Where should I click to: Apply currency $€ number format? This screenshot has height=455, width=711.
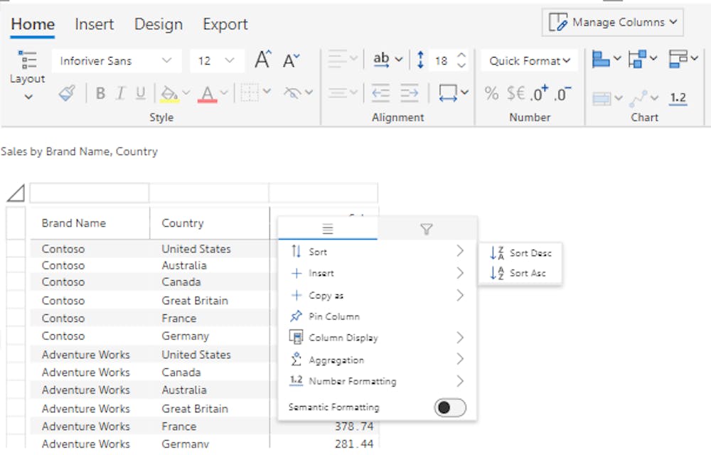pyautogui.click(x=515, y=93)
